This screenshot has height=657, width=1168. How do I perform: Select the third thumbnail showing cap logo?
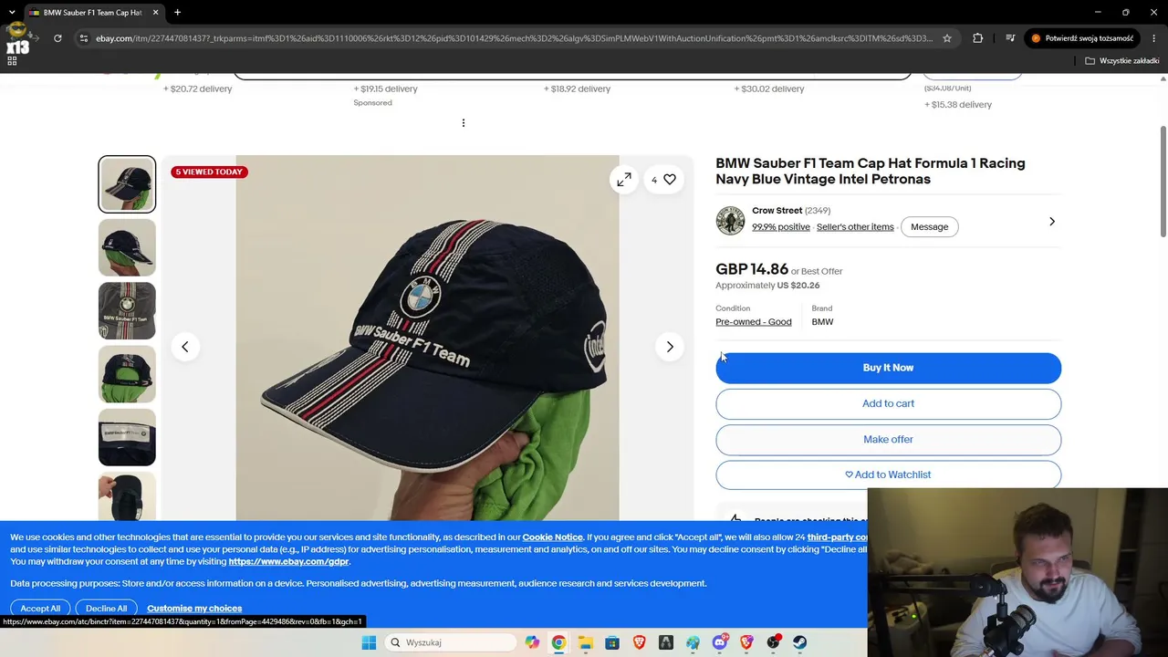[x=127, y=311]
